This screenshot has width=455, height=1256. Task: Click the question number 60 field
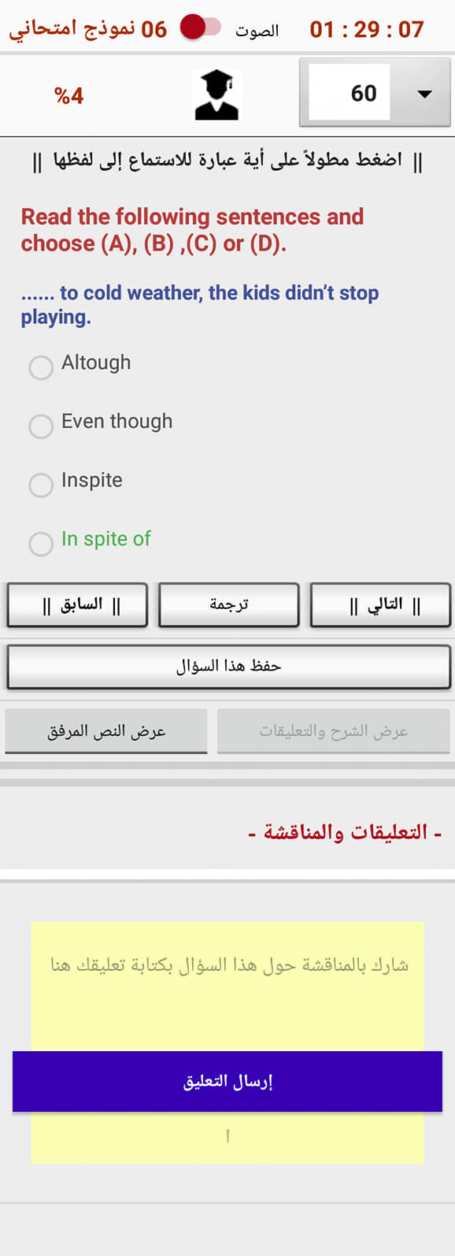point(350,93)
